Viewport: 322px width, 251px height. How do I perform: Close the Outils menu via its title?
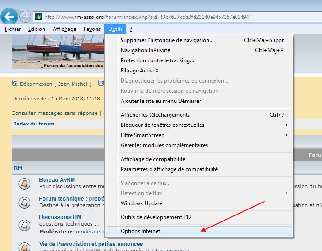[x=115, y=29]
